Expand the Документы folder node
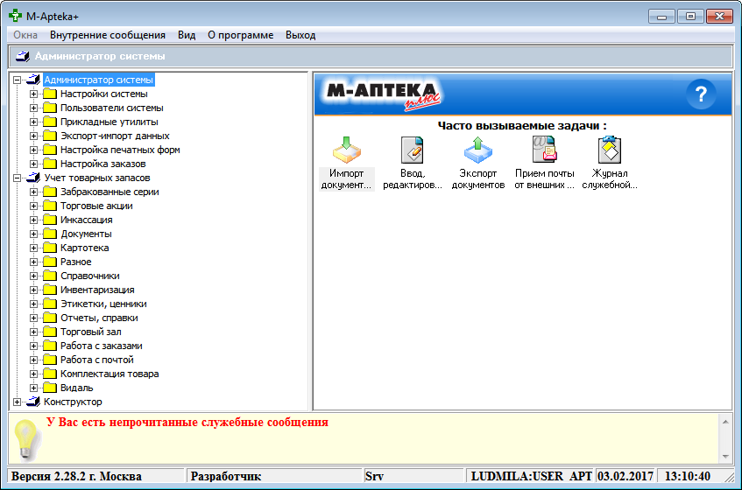742x490 pixels. coord(34,234)
